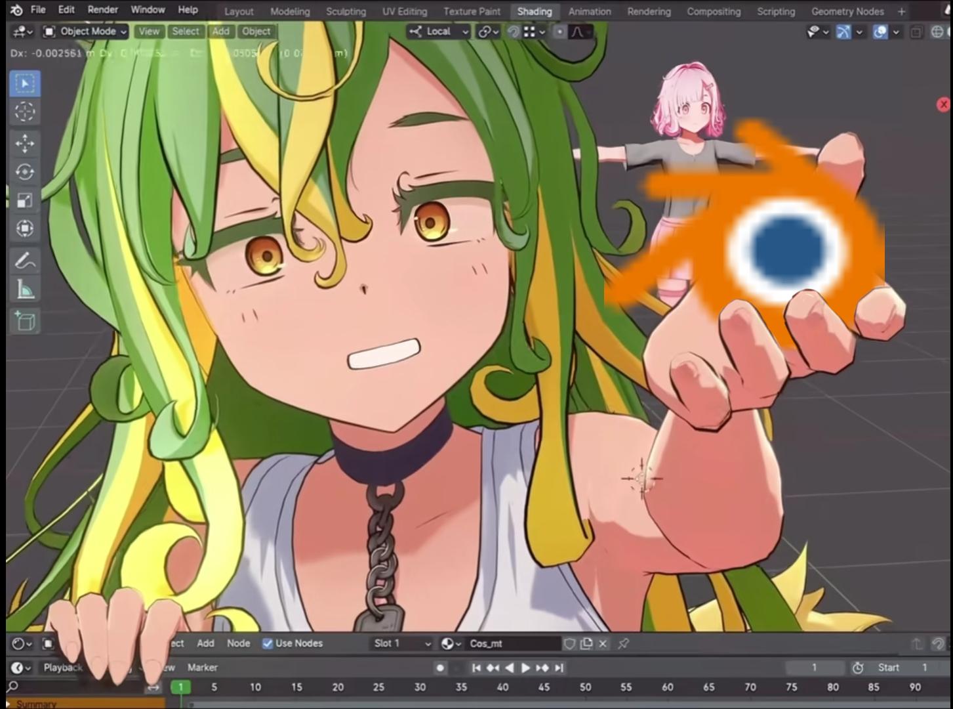Open the File menu
The height and width of the screenshot is (709, 953).
(38, 10)
